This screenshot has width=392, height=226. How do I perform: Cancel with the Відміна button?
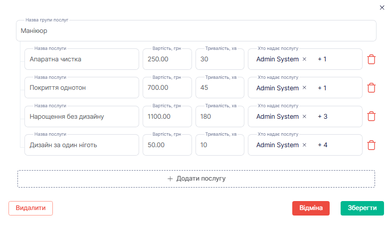coord(311,208)
